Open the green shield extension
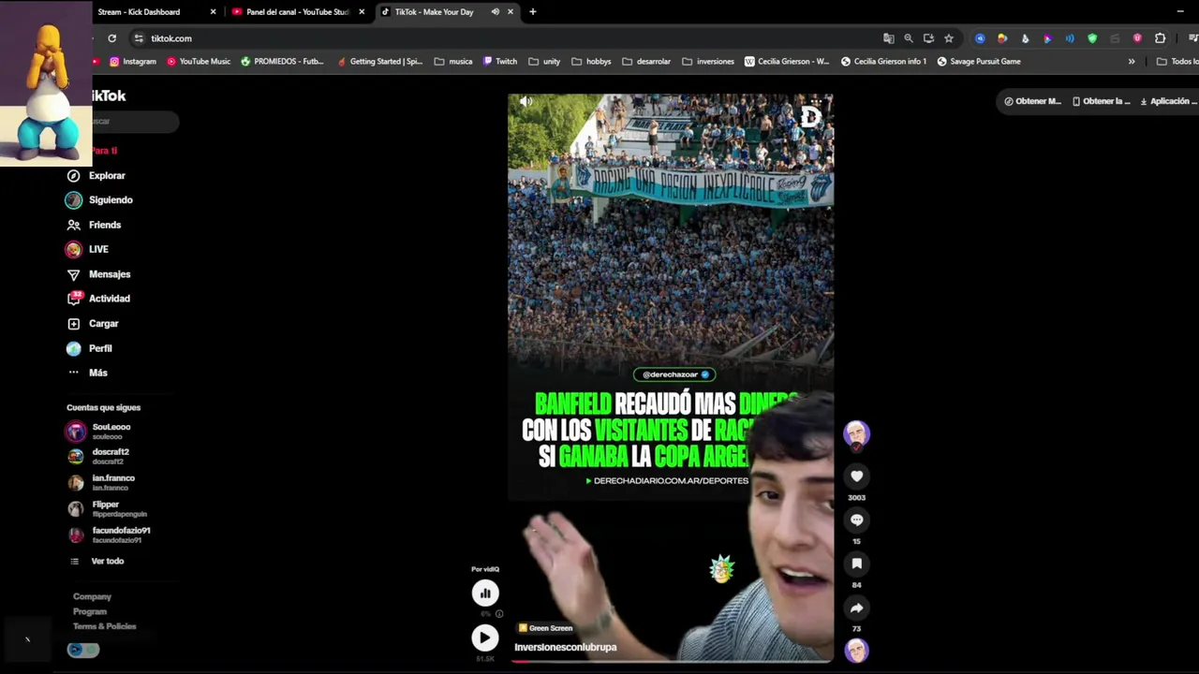 click(1092, 38)
